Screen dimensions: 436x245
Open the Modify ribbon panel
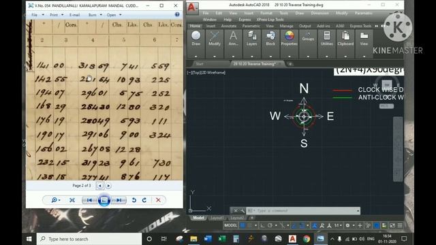pos(215,39)
